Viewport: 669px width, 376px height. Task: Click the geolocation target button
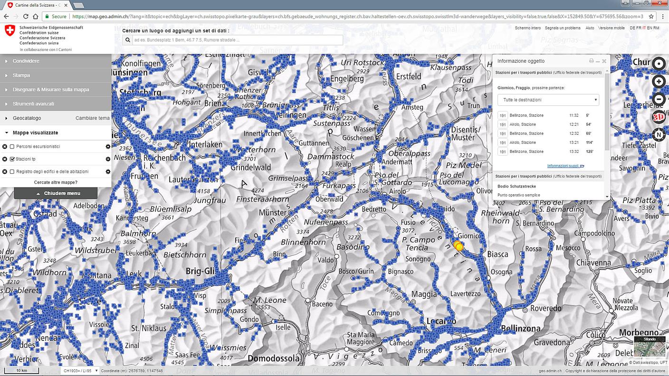tap(659, 63)
